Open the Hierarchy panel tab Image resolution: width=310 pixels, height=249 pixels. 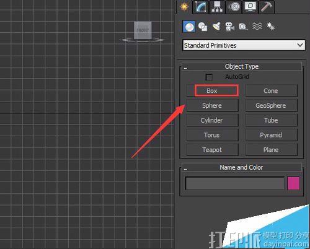217,7
